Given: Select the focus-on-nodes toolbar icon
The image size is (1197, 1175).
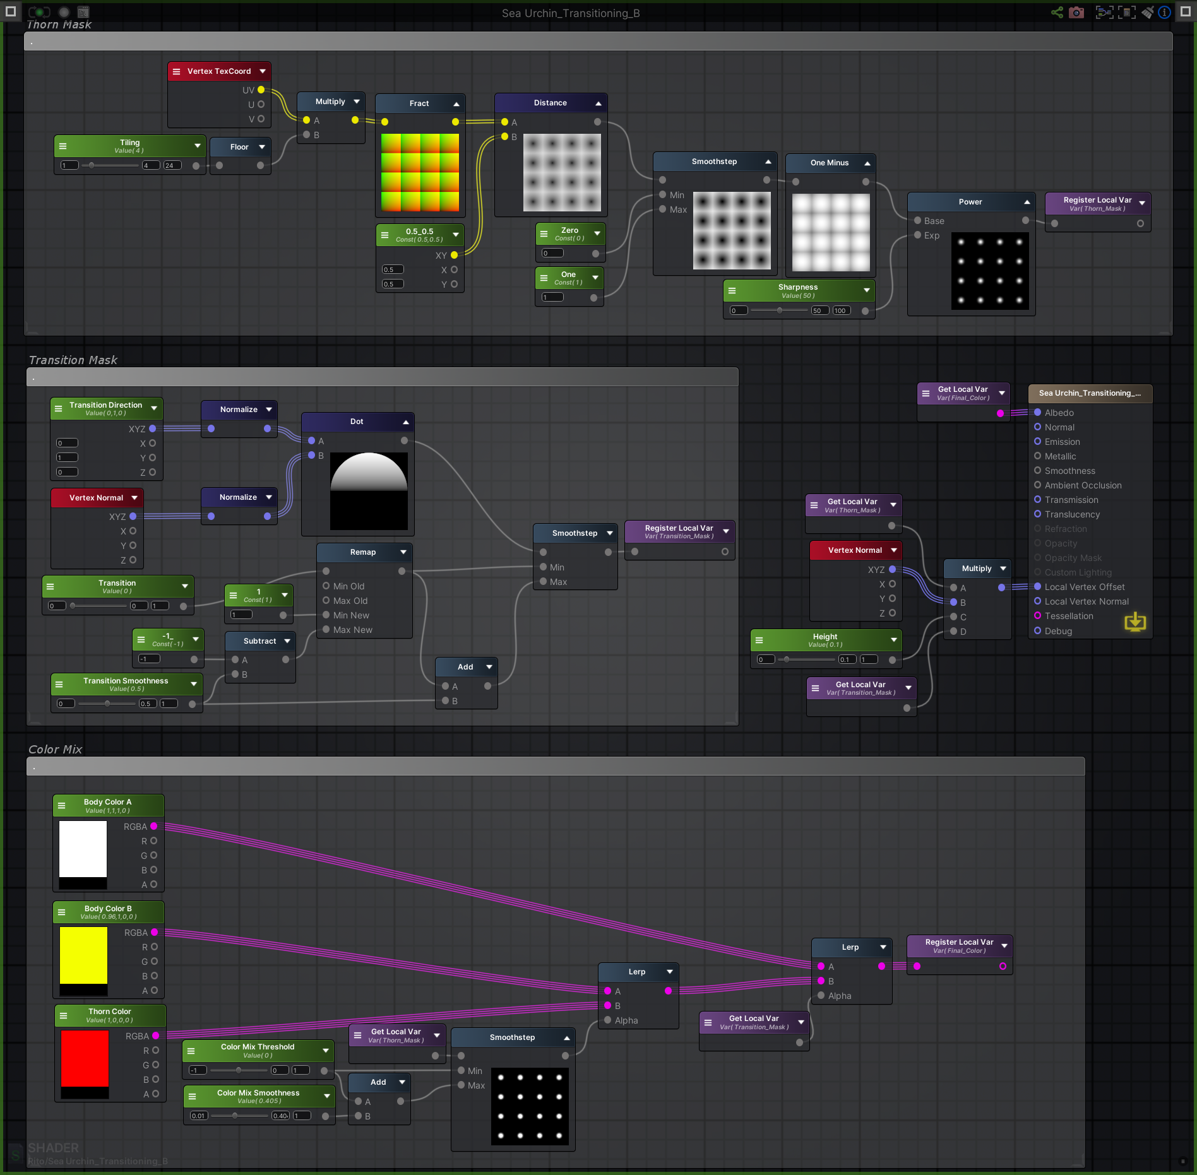Looking at the screenshot, I should [x=1105, y=12].
